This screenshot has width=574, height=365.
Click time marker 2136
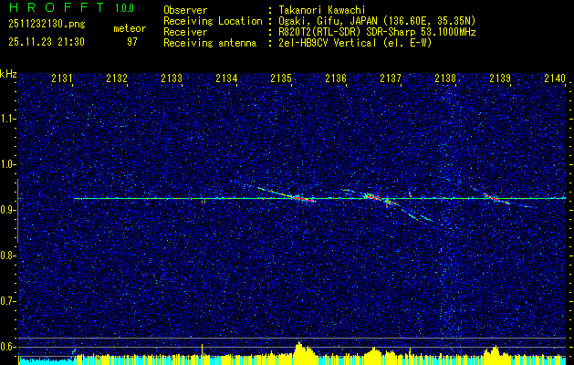pyautogui.click(x=336, y=78)
